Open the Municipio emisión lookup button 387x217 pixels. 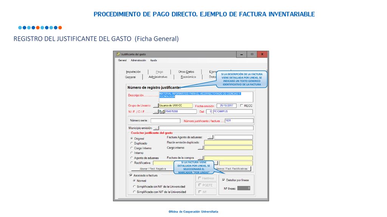156,128
